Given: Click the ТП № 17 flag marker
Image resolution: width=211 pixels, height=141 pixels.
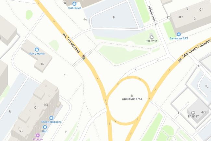Looking at the screenshot, I should pos(193,113).
